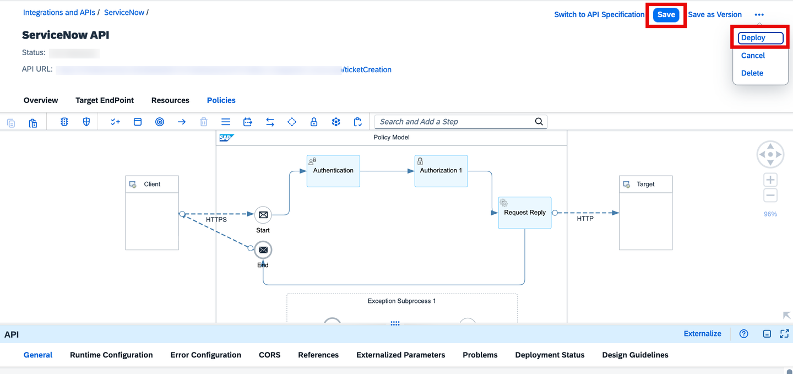
Task: Click the Save button
Action: tap(666, 15)
